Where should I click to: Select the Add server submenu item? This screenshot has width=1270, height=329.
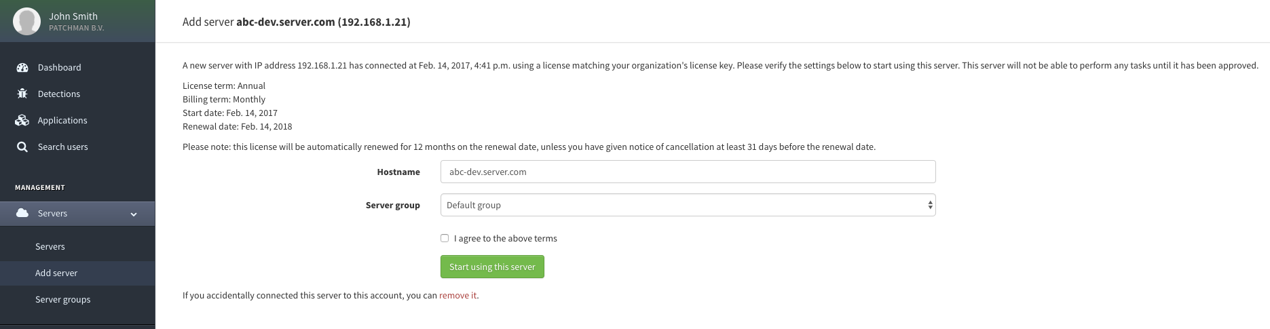coord(56,273)
